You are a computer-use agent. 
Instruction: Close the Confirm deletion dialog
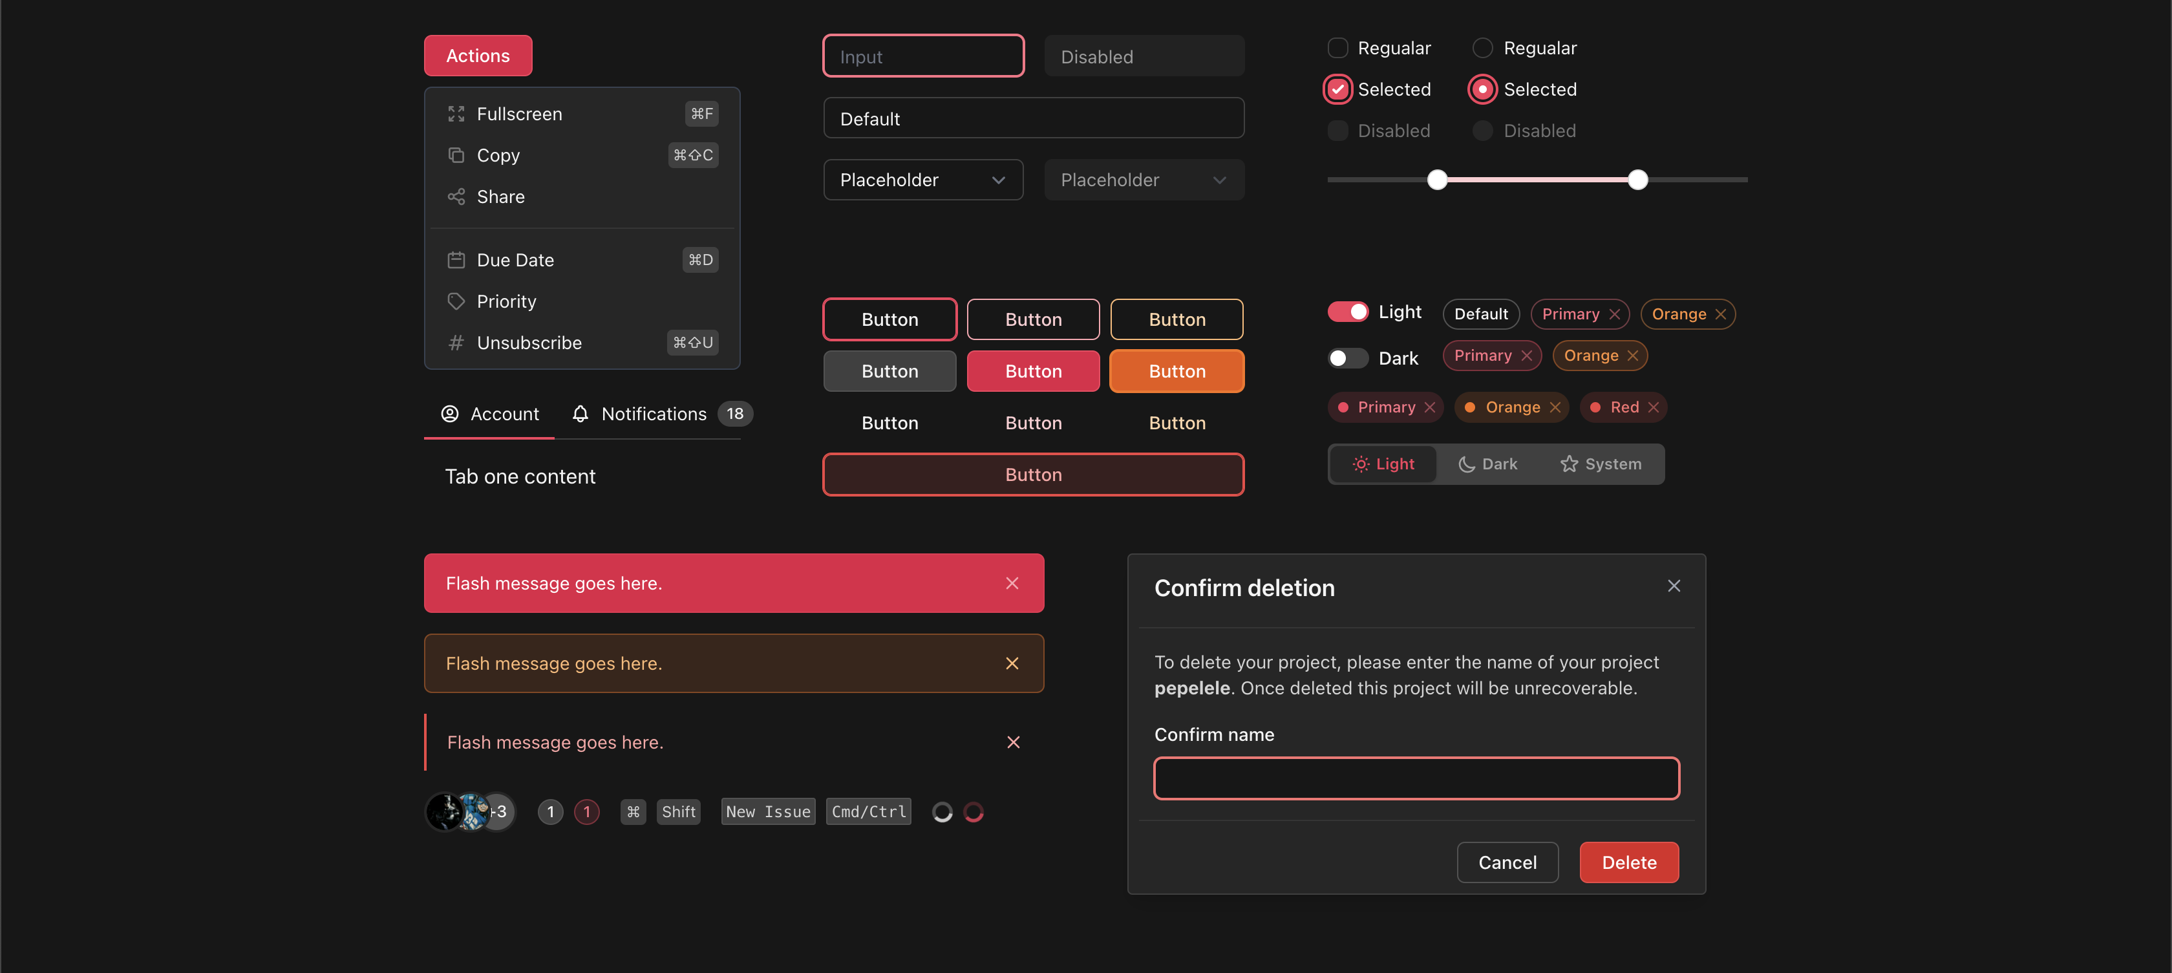tap(1674, 586)
